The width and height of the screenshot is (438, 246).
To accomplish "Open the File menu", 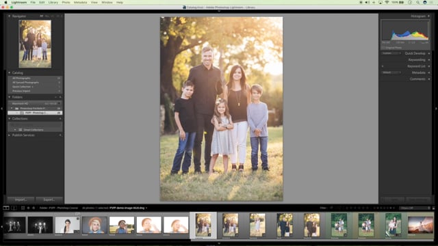I will point(33,2).
